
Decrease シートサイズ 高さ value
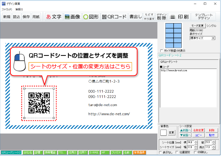pyautogui.click(x=214, y=148)
